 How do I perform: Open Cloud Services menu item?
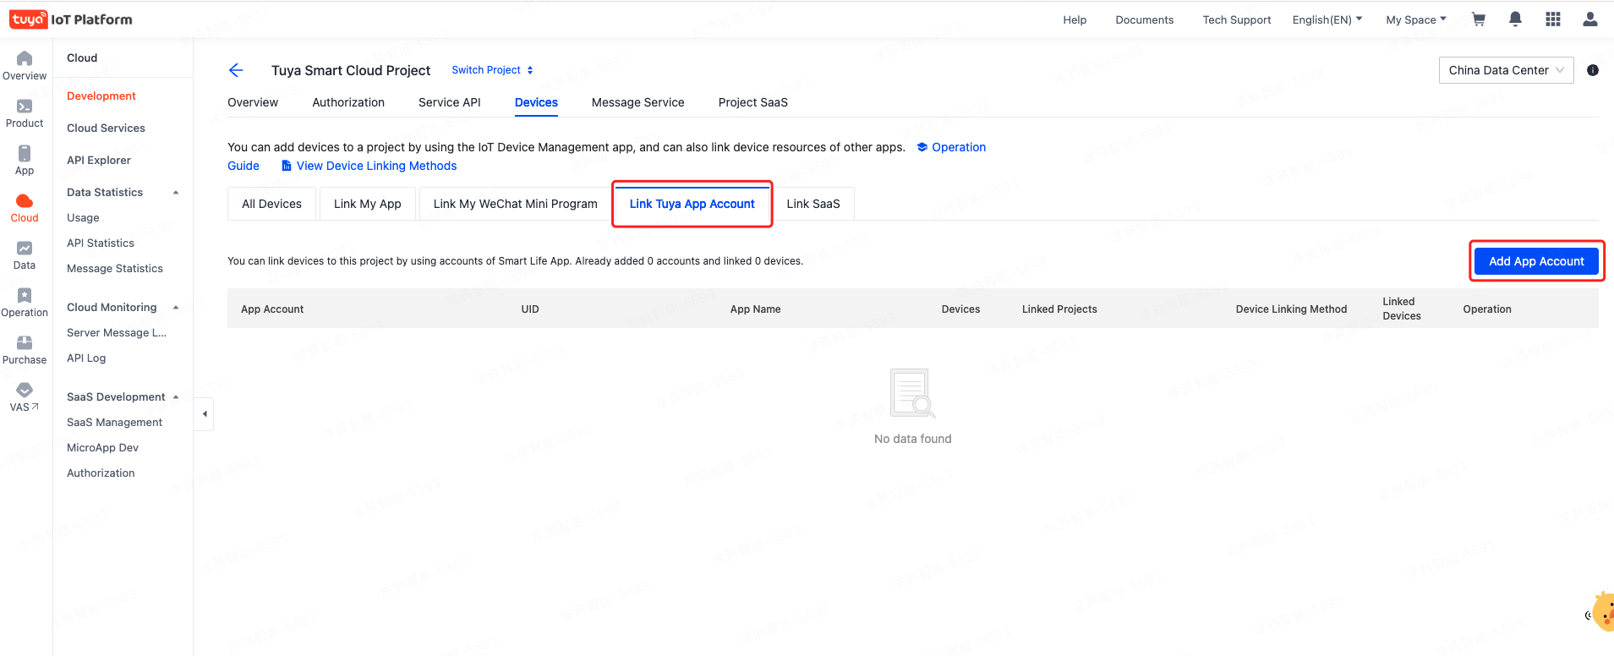(107, 128)
